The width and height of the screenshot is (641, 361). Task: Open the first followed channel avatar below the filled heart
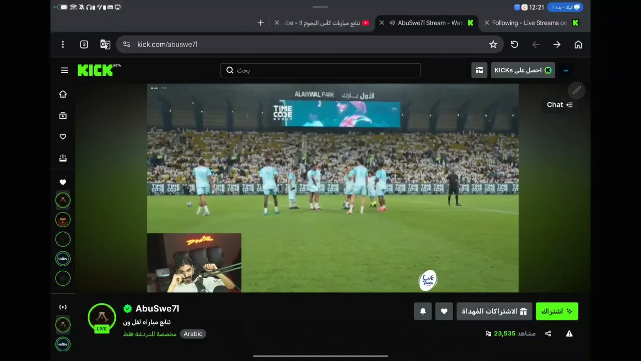point(63,201)
